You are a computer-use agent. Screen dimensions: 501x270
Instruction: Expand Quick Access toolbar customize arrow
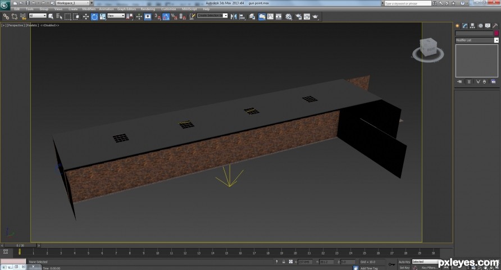(x=92, y=3)
